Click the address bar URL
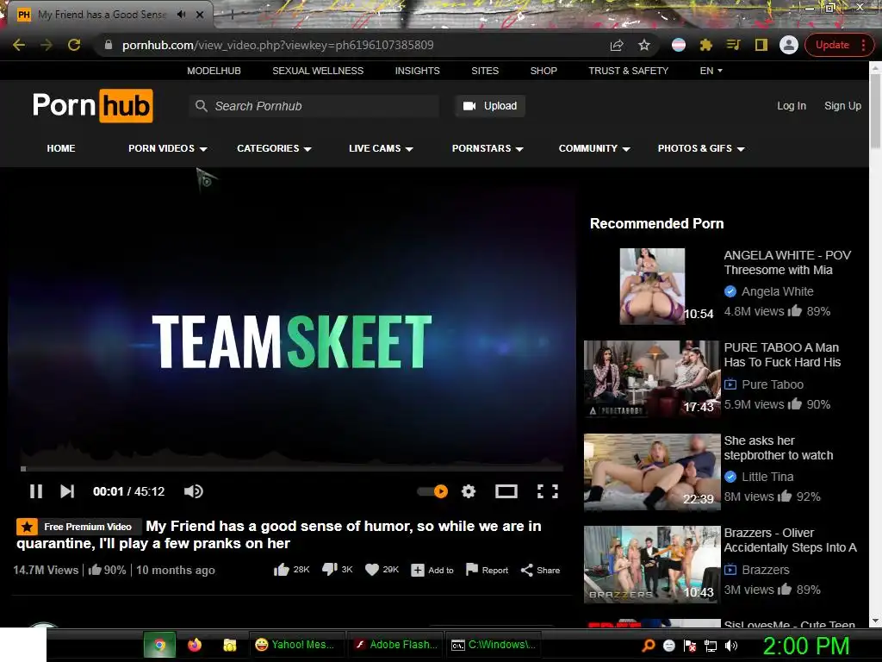The height and width of the screenshot is (662, 882). point(278,45)
